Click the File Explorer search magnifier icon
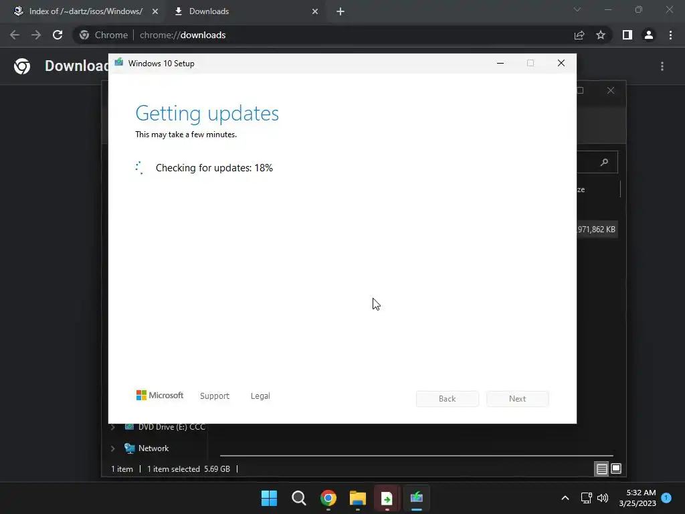 (605, 162)
